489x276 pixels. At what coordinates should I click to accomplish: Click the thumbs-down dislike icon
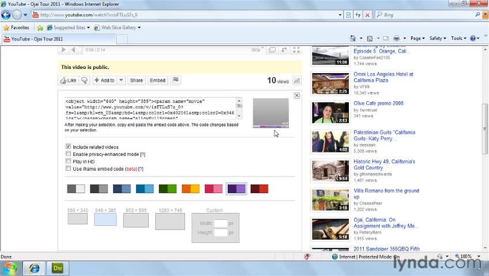[85, 80]
